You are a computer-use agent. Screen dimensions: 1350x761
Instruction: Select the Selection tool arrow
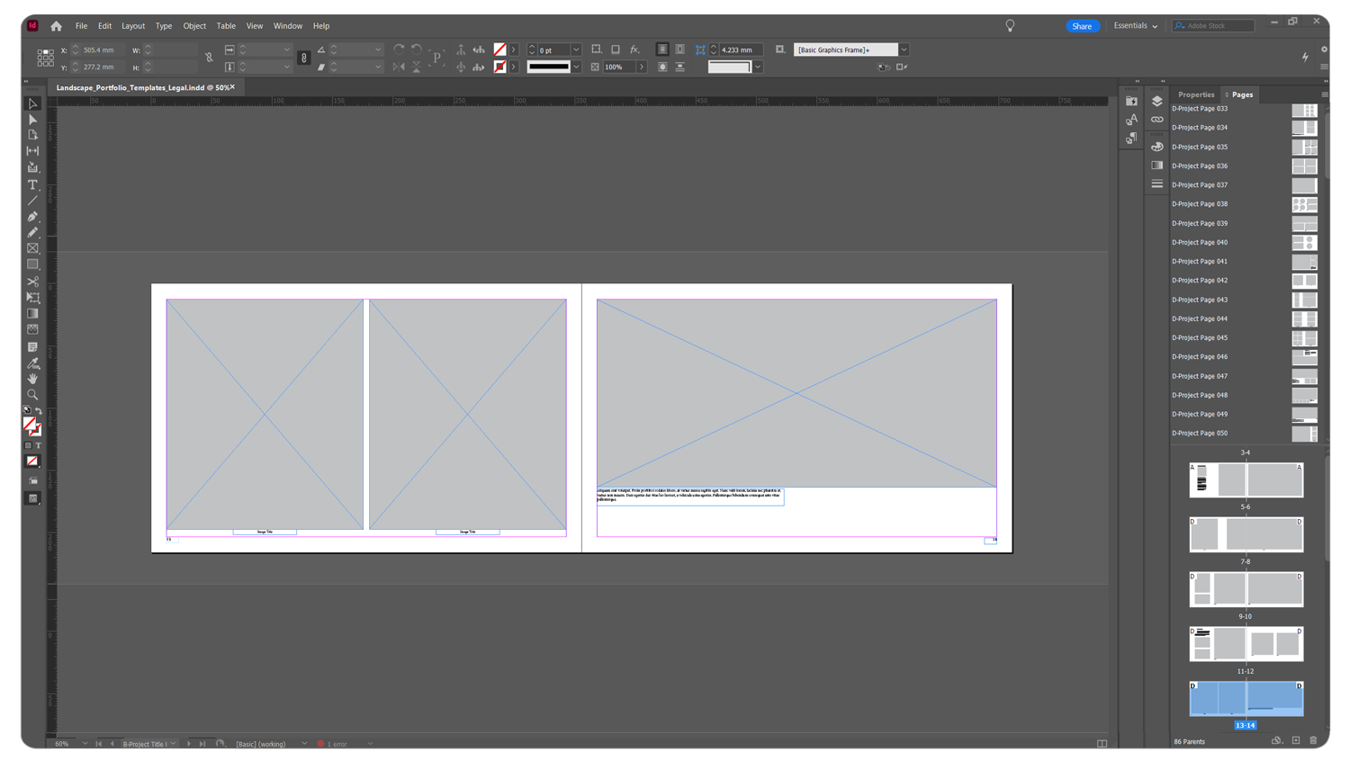tap(32, 103)
